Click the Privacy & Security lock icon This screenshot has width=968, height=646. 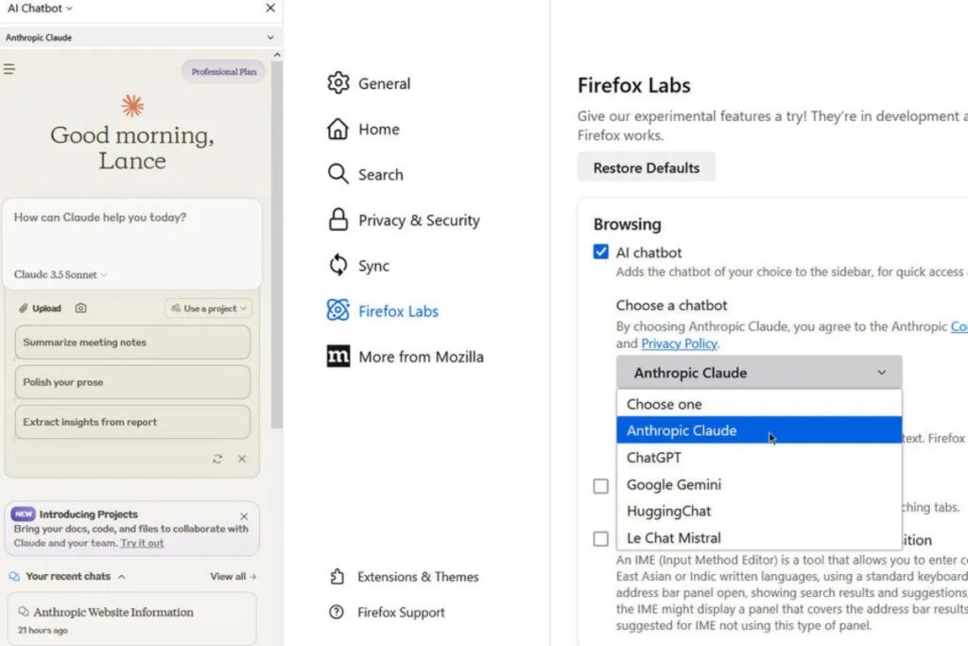point(338,219)
